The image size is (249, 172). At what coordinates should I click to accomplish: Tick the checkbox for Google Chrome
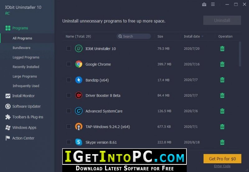[x=68, y=64]
